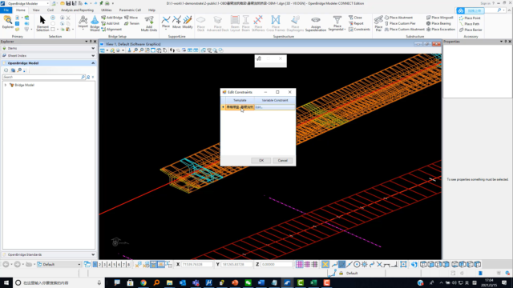Click SupportLine Place tool
This screenshot has width=513, height=288.
166,22
